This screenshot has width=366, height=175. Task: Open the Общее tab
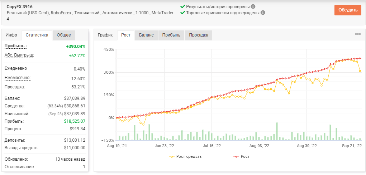pos(64,35)
